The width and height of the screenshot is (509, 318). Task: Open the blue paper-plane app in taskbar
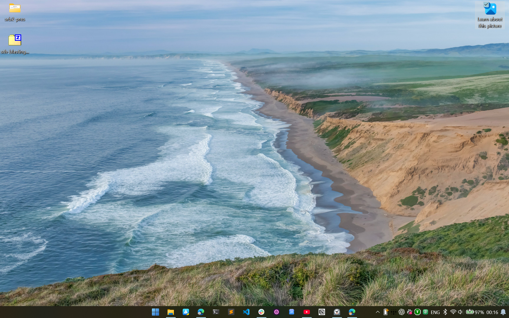point(186,312)
